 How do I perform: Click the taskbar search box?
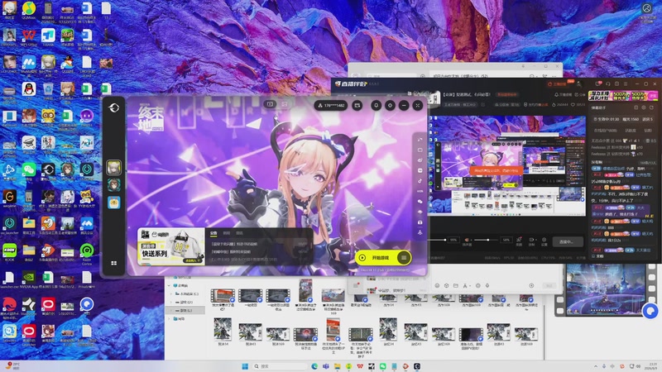[x=280, y=366]
